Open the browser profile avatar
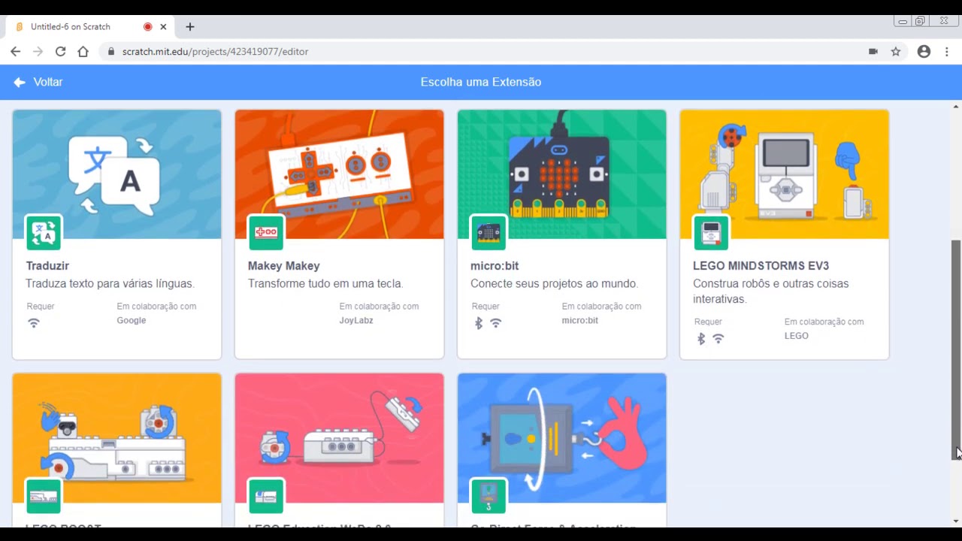 click(924, 51)
